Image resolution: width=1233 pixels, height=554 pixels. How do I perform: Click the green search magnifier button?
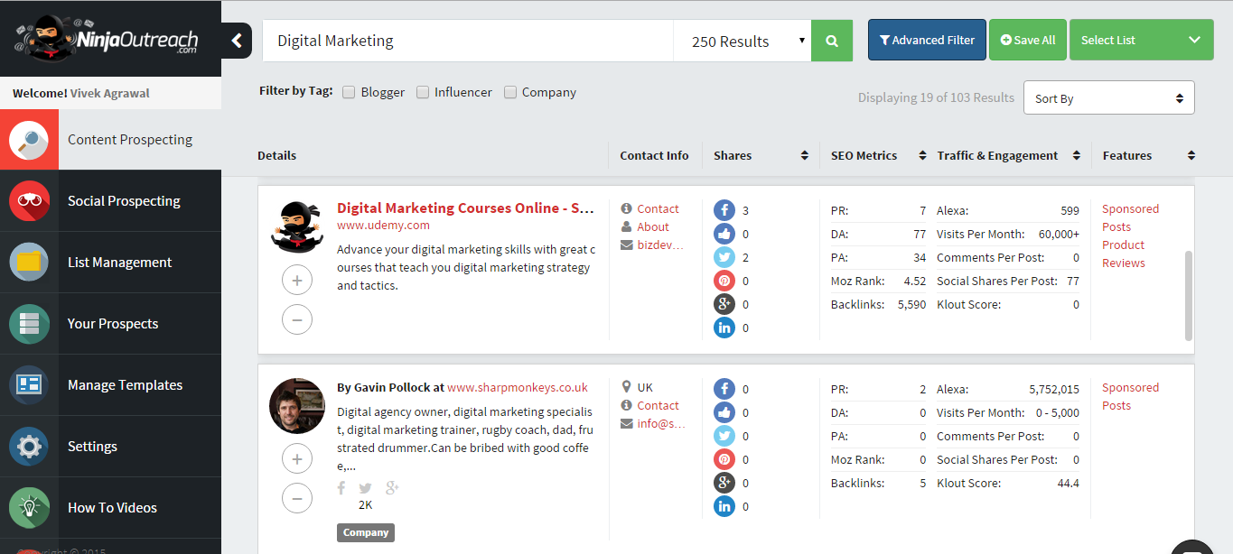(x=832, y=42)
